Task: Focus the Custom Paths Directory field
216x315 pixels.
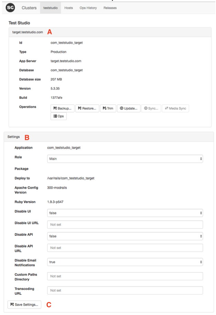Action: click(x=125, y=276)
